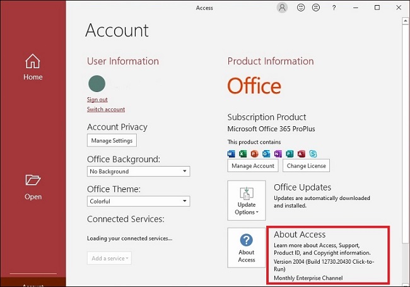Click the vertical scrollbar track

coord(405,264)
